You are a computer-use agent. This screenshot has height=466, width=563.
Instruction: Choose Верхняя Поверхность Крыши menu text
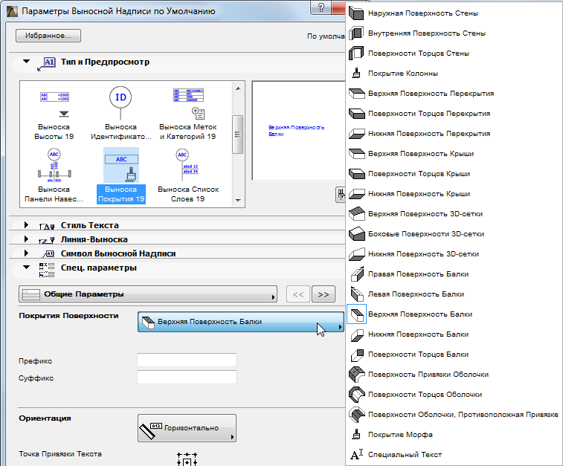tap(421, 154)
